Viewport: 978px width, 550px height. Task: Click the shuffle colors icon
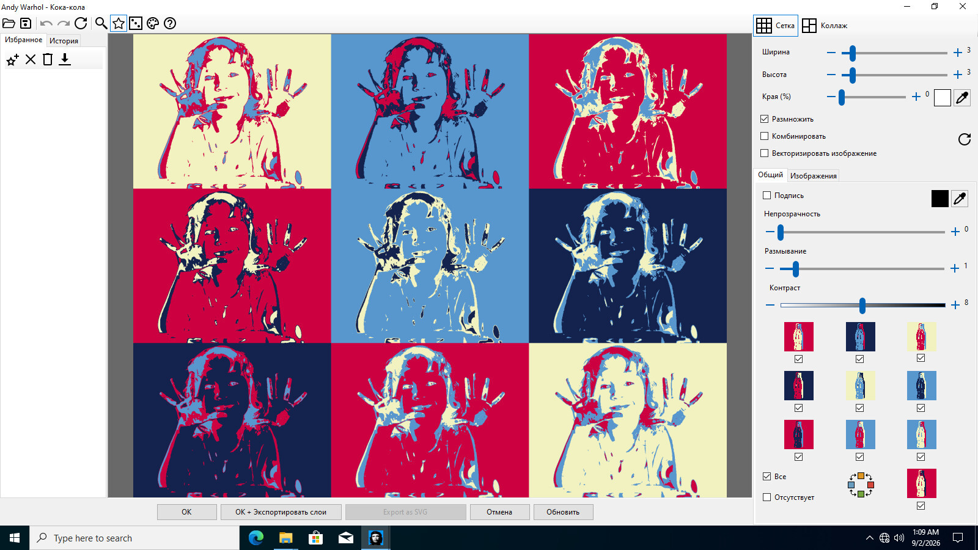tap(861, 485)
